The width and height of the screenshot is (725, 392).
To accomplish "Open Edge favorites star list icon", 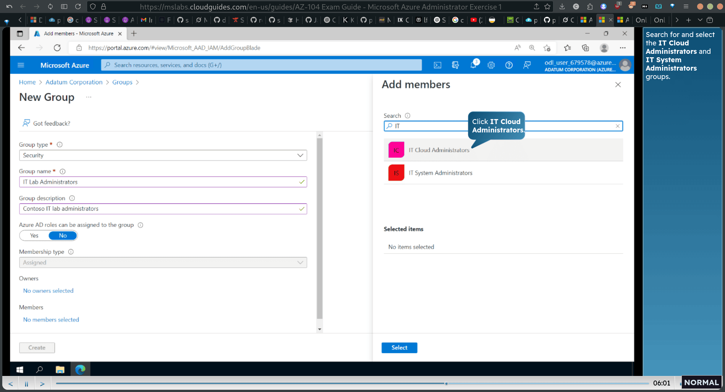I will click(x=567, y=48).
